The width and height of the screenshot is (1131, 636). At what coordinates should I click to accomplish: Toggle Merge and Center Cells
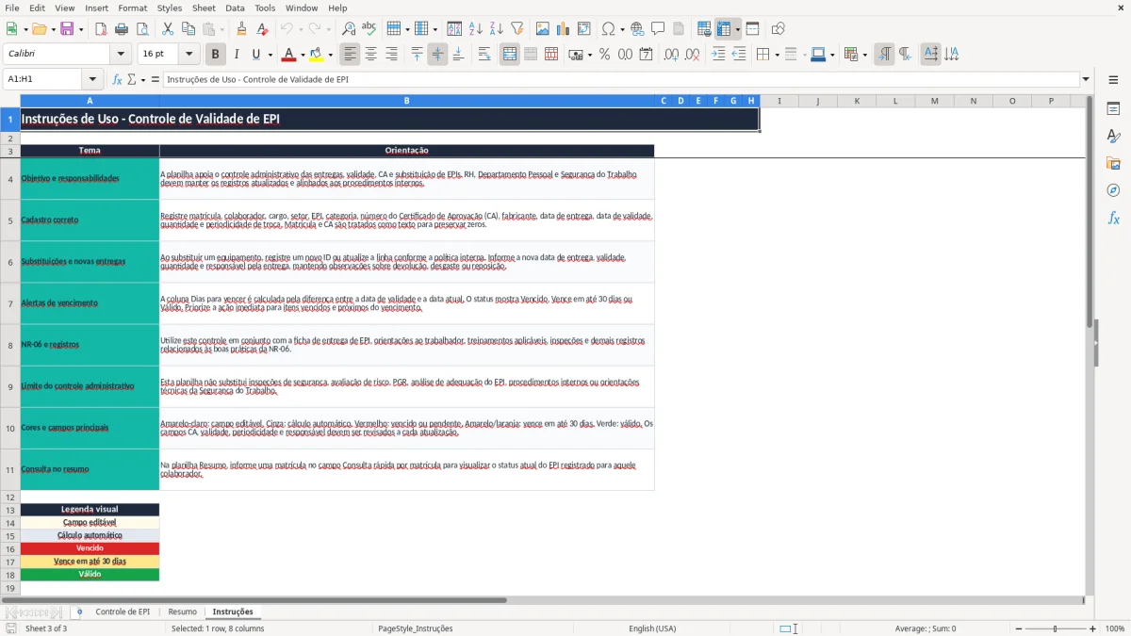click(510, 55)
